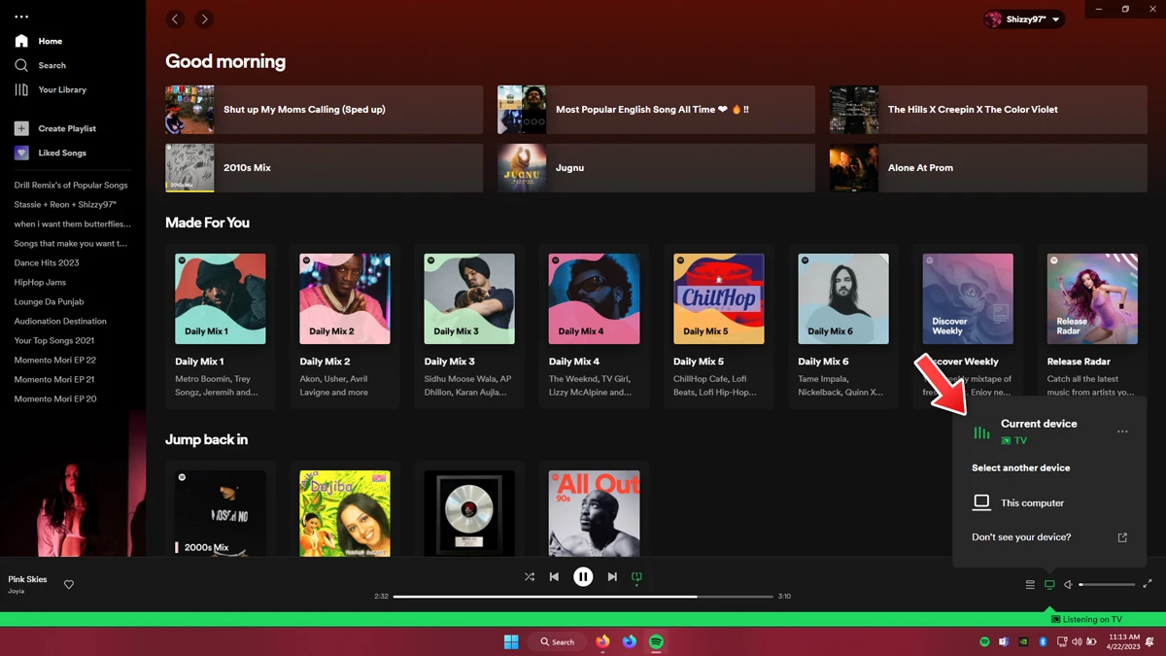Open Your Library from the sidebar
Image resolution: width=1166 pixels, height=656 pixels.
click(21, 89)
